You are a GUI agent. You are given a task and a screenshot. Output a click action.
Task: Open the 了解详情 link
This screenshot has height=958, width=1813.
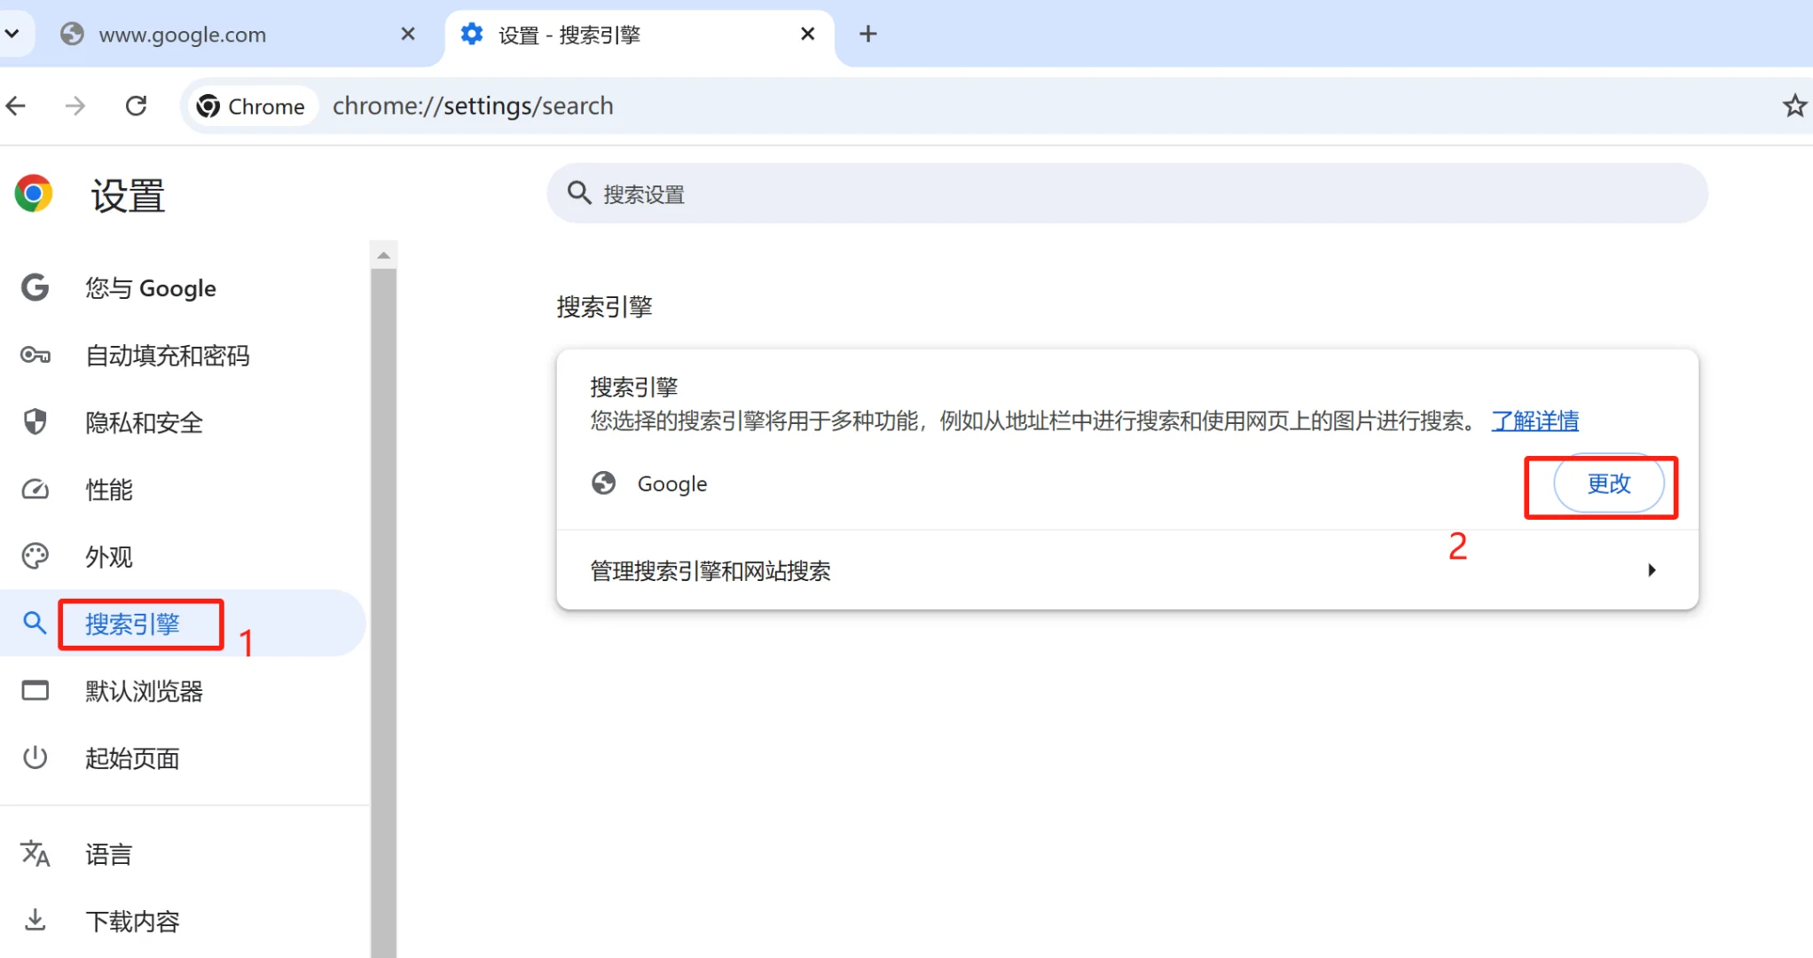click(x=1535, y=421)
